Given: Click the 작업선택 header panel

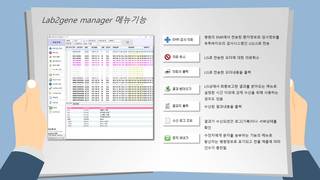Looking at the screenshot, I should pyautogui.click(x=56, y=42).
